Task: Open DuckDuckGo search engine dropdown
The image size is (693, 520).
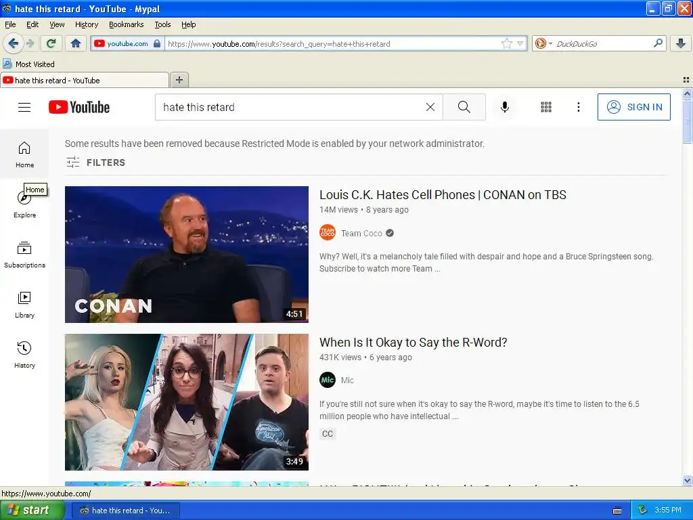Action: tap(543, 43)
